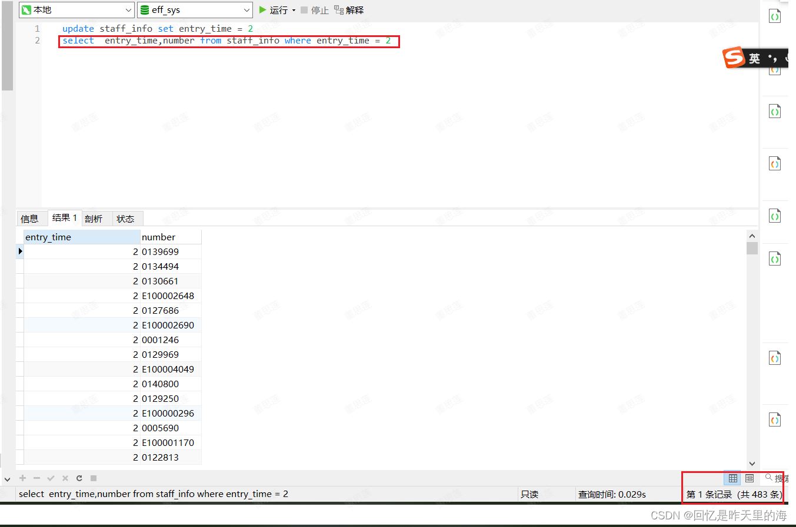This screenshot has height=527, width=796.
Task: Click the down chevron beside the grid toolbar
Action: point(7,479)
